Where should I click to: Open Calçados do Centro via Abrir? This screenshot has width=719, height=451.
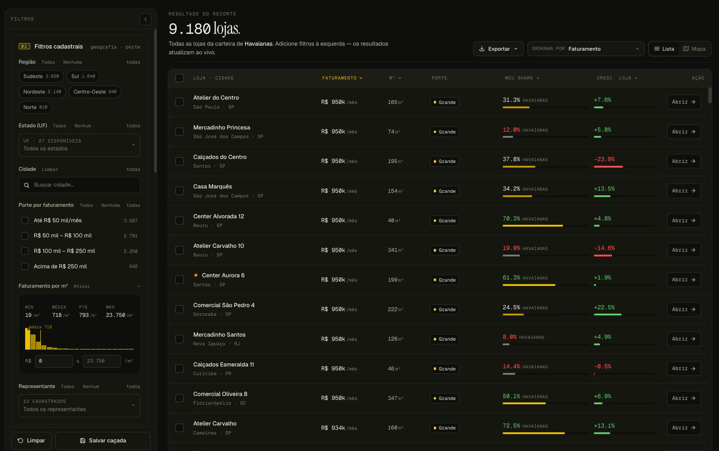(684, 161)
